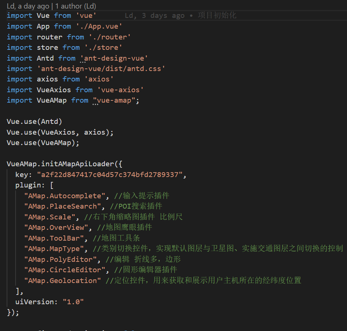347x331 pixels.
Task: Click the 'ant-design-vue/dist/antd.css' import string
Action: pyautogui.click(x=101, y=69)
